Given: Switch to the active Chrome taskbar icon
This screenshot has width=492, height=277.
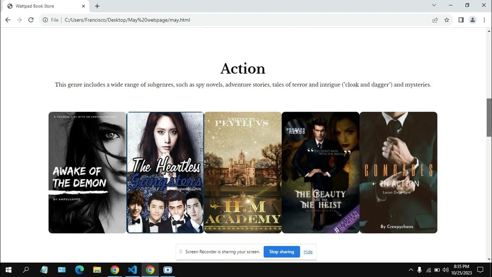Looking at the screenshot, I should [x=150, y=270].
